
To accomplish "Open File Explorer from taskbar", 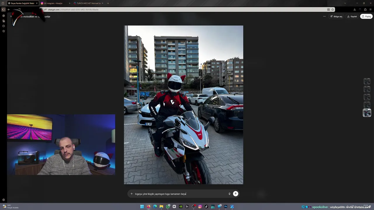I will [161, 206].
